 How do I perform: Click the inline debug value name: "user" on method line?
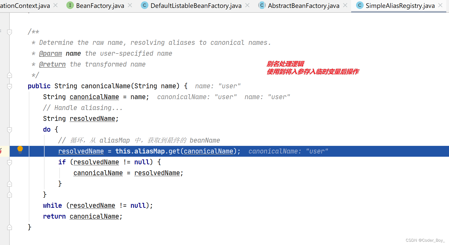pos(218,86)
